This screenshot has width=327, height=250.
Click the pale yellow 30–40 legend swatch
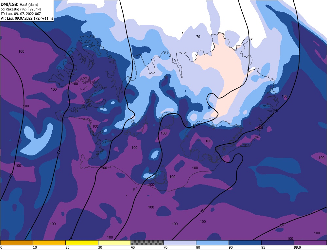tap(114, 243)
